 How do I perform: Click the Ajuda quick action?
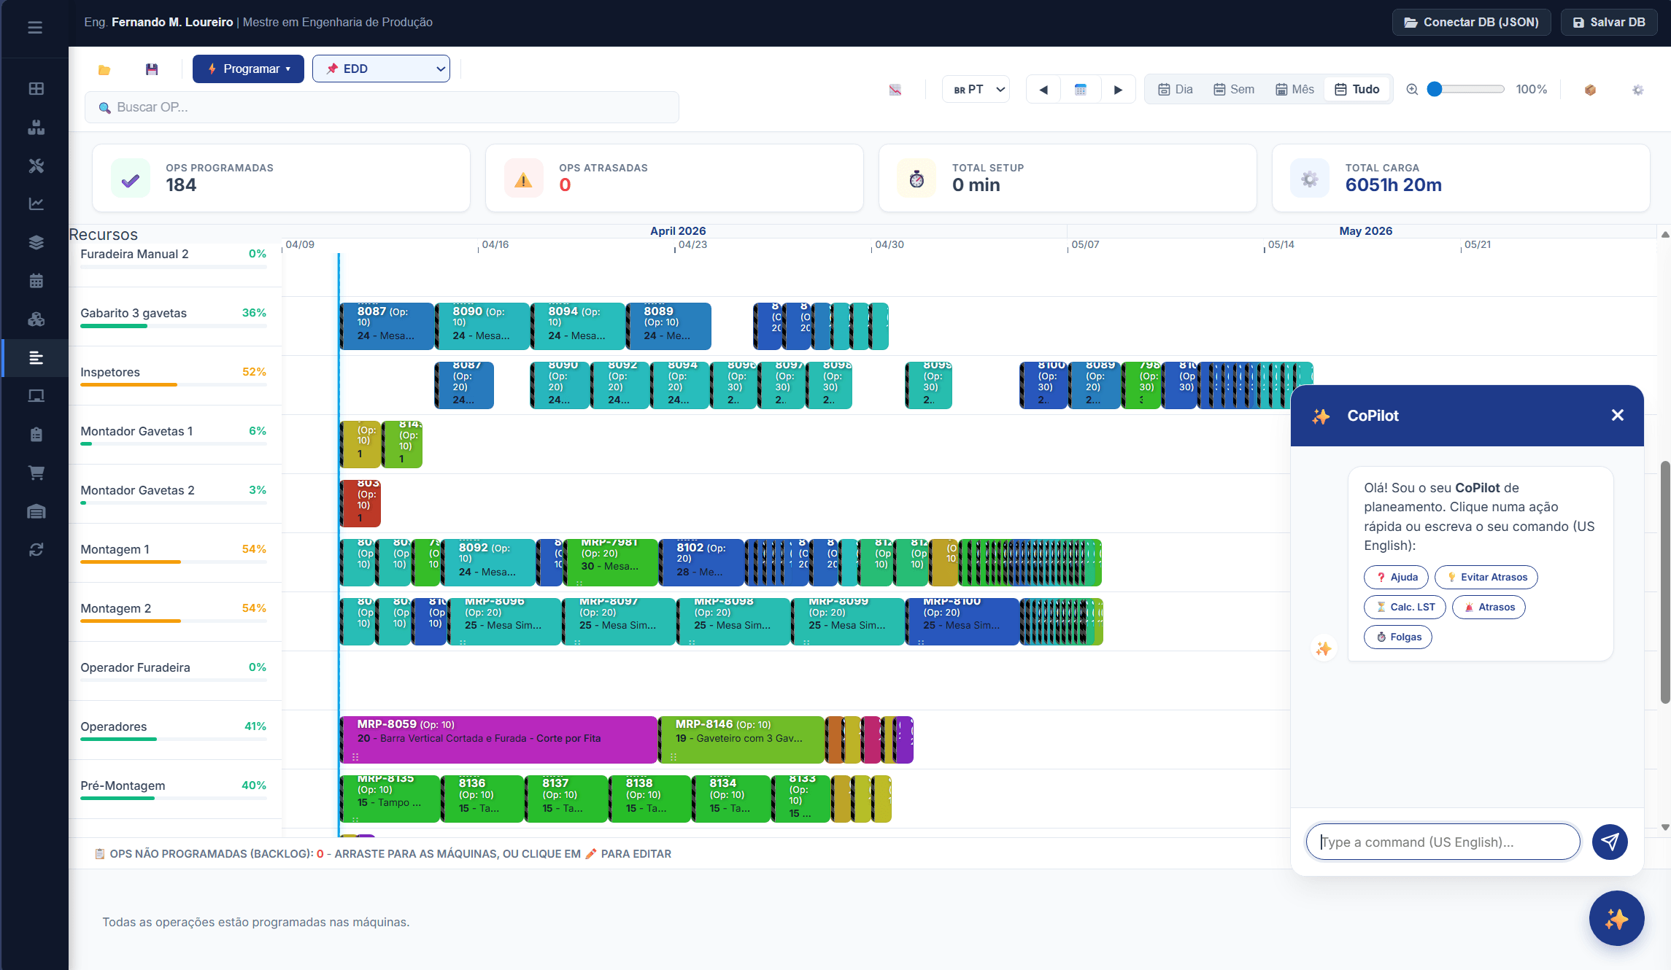1397,578
